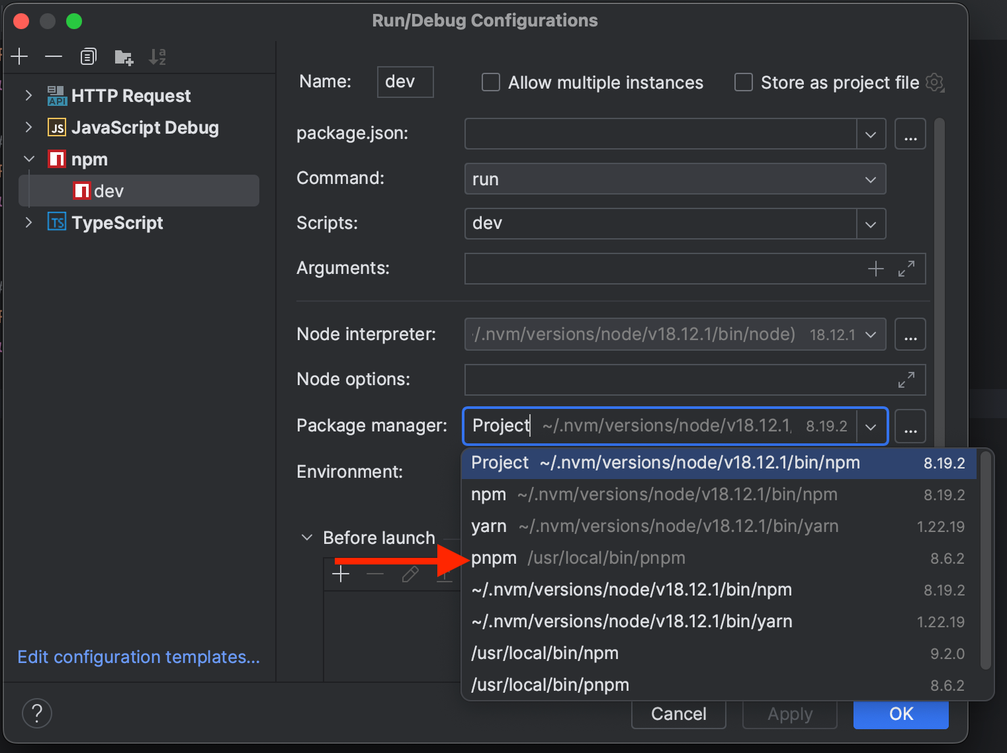Expand the HTTP Request tree node
1007x753 pixels.
[x=28, y=96]
